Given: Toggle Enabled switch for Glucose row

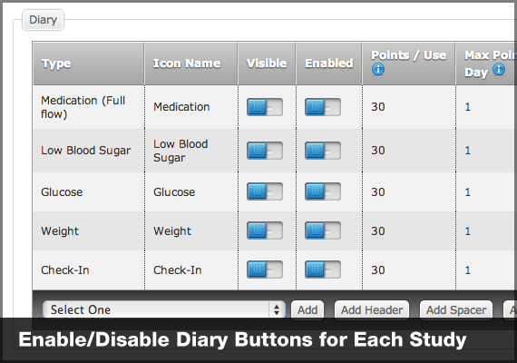Looking at the screenshot, I should [323, 191].
